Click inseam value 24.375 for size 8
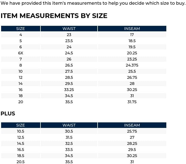186x164 pixels. coord(132,65)
